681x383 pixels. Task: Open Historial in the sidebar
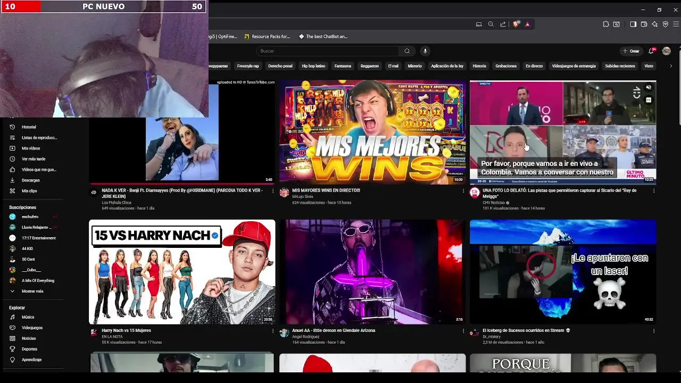[x=29, y=127]
